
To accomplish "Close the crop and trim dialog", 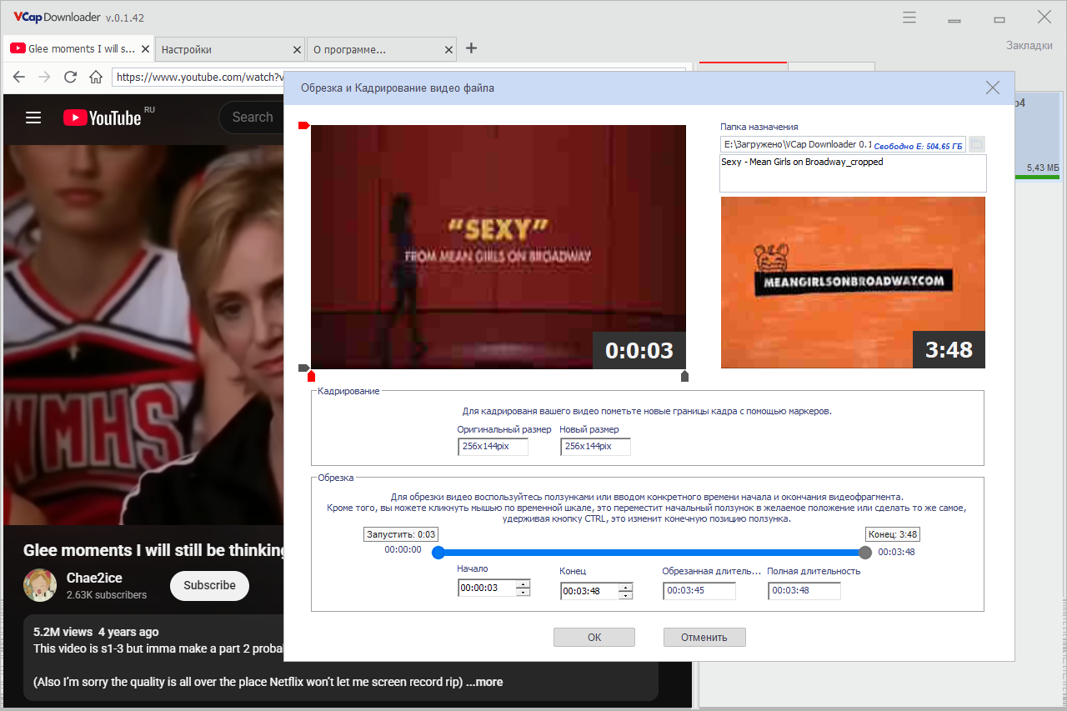I will [x=992, y=88].
